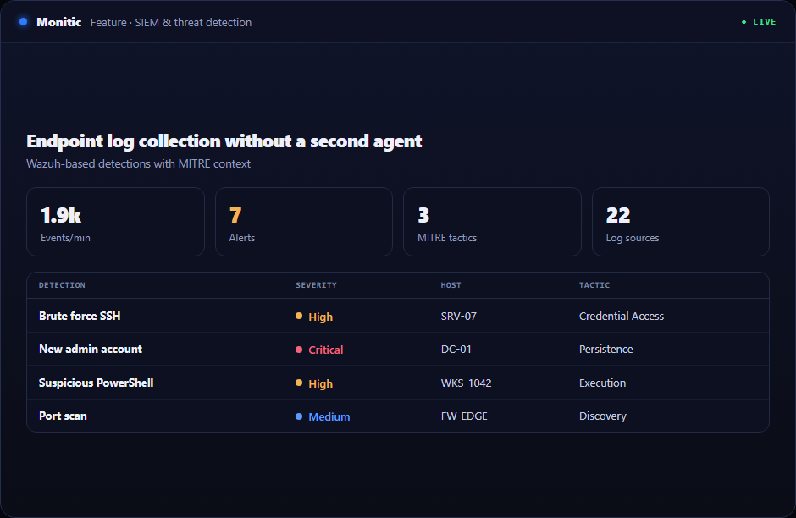
Task: Click the SEVERITY column header
Action: (x=316, y=285)
